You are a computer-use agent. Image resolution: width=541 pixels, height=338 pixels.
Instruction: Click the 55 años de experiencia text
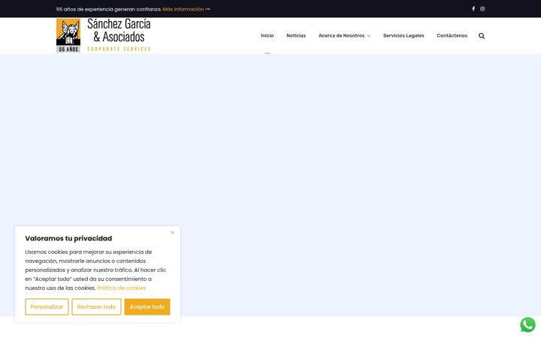pos(109,9)
